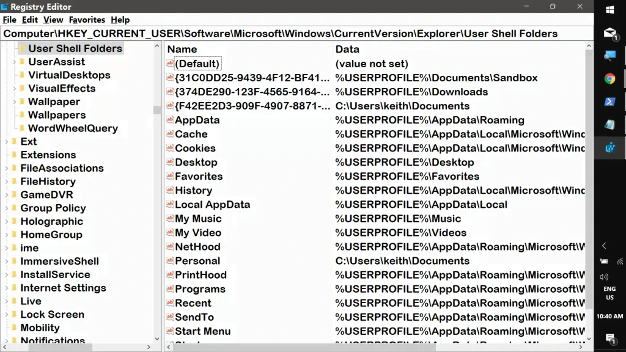Click the Windows Start button

[x=609, y=10]
